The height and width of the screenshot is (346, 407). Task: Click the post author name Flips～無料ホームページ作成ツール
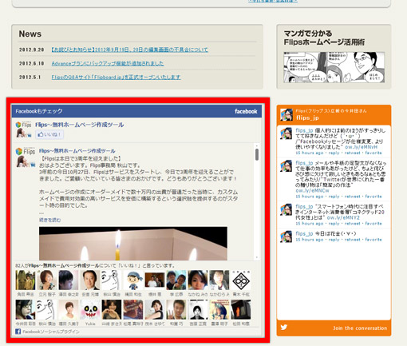[77, 151]
